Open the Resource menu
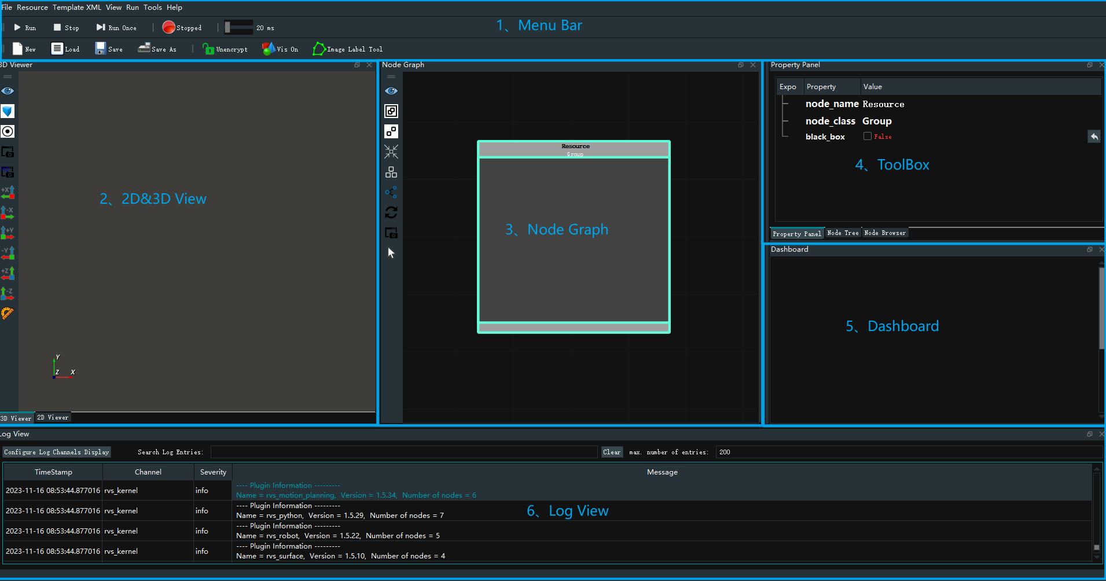This screenshot has width=1106, height=581. pos(32,8)
